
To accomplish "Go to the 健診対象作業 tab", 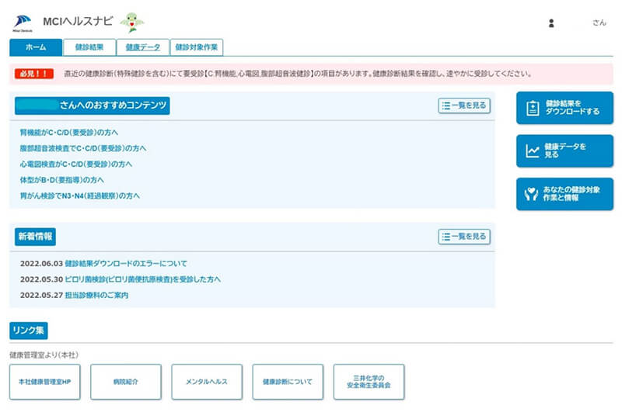I will tap(197, 47).
